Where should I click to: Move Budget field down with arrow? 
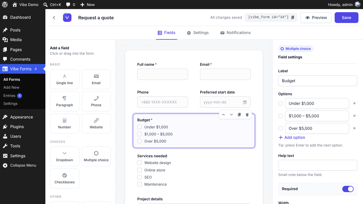tap(231, 115)
